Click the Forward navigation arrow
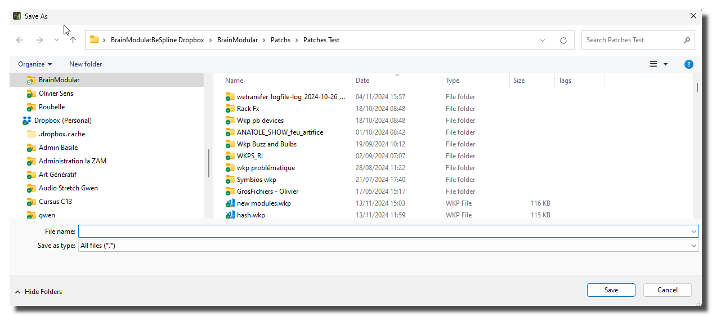 point(39,40)
